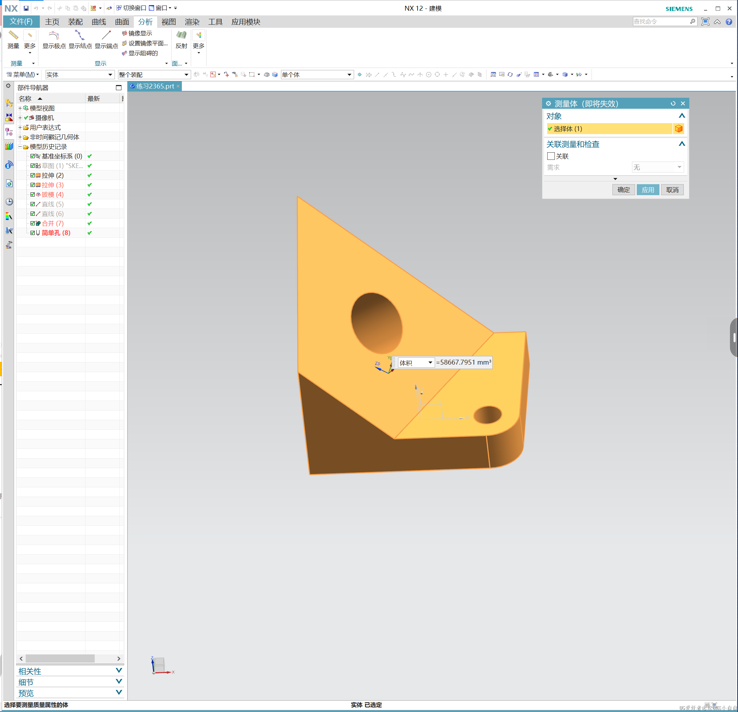Toggle checkbox for 拉伸 (3)
Image resolution: width=738 pixels, height=712 pixels.
coord(33,185)
